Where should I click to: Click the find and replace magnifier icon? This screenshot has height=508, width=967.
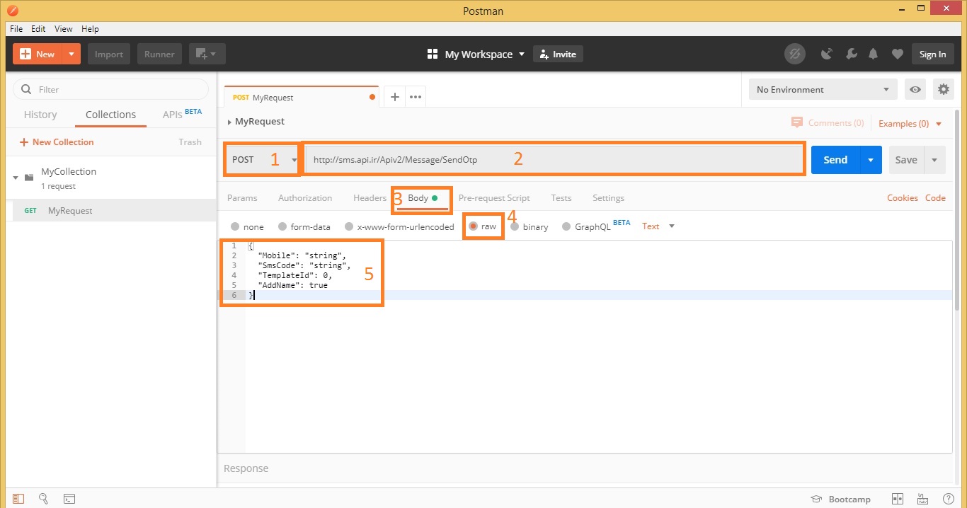(43, 499)
